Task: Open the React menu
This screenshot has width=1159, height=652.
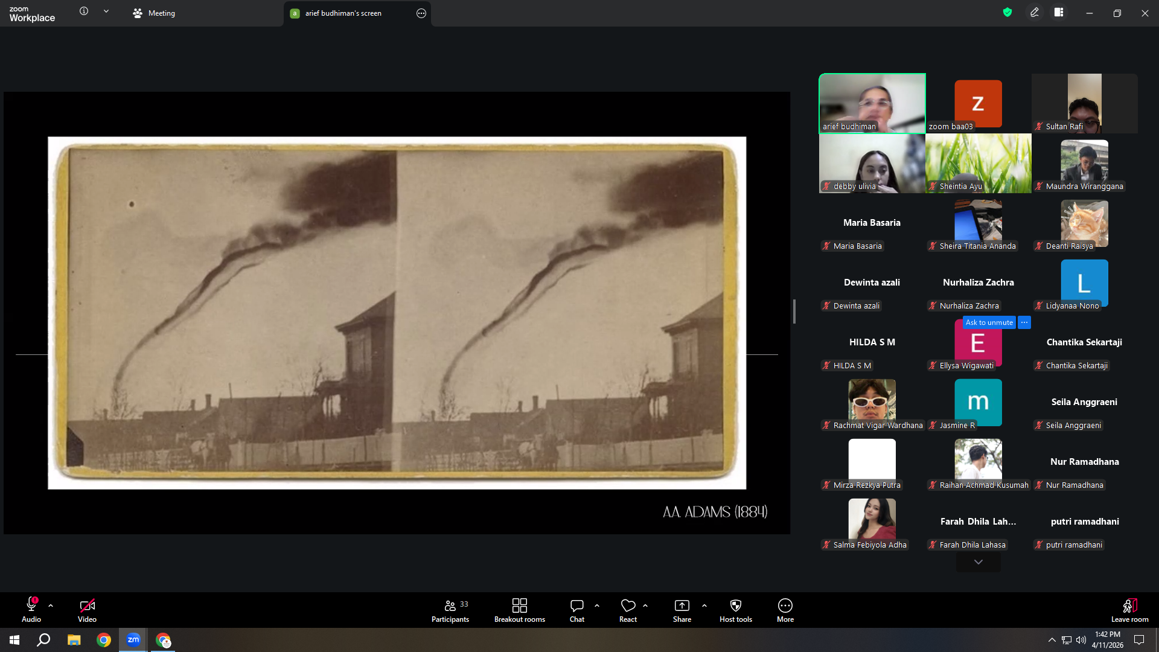Action: pos(628,610)
